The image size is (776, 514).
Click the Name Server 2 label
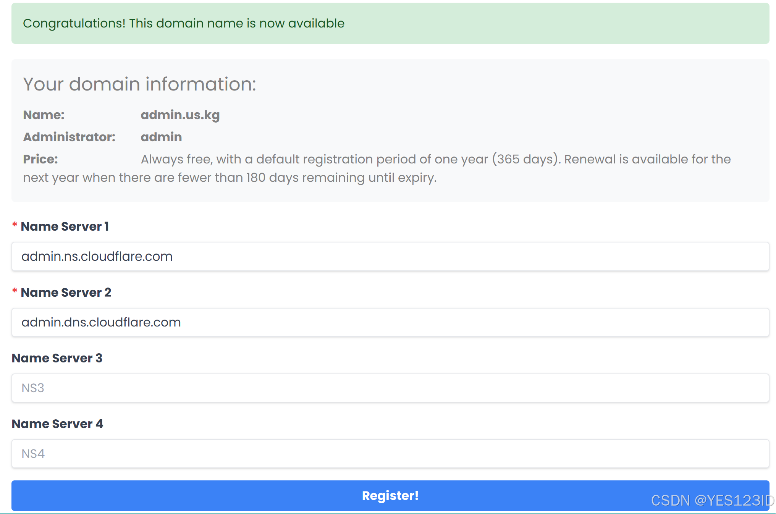click(66, 293)
